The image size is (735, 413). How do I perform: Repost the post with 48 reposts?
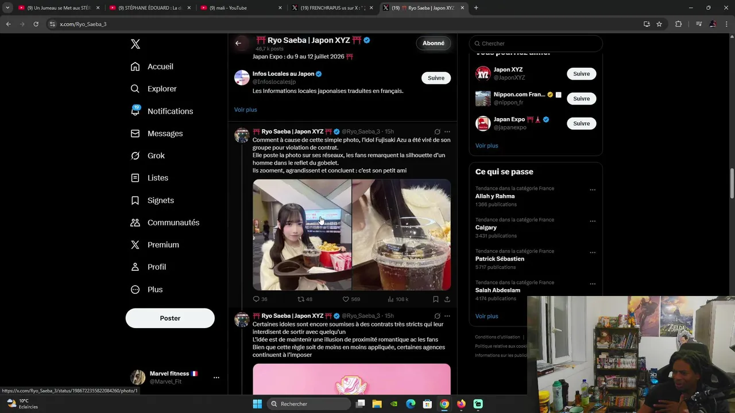305,299
